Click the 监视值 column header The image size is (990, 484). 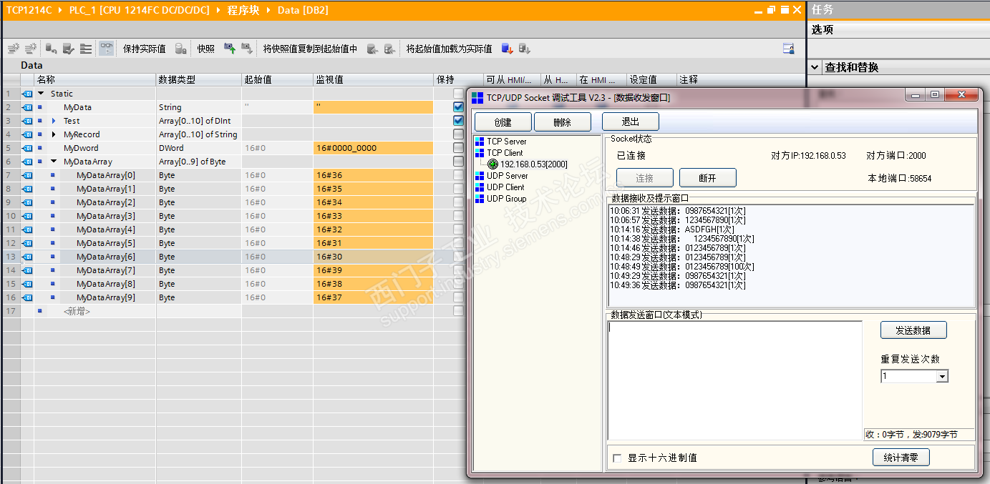point(373,79)
